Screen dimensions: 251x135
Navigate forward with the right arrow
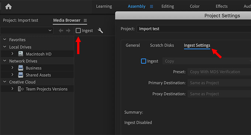[x=68, y=31]
